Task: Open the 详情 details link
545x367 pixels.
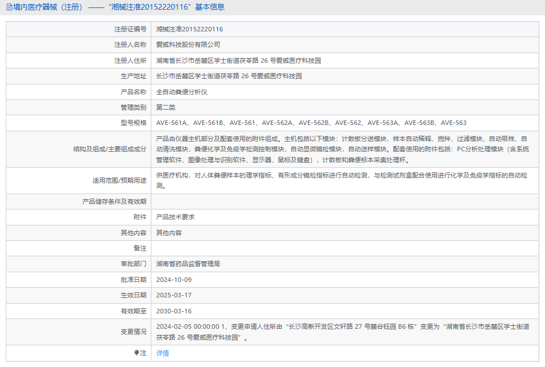Action: 162,353
